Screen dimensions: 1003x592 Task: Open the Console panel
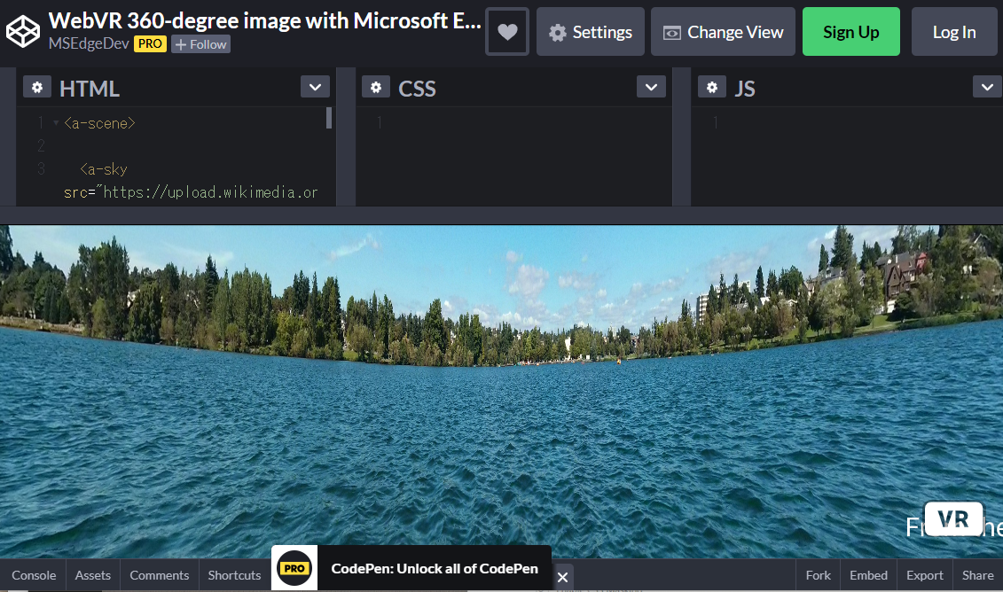pos(34,575)
